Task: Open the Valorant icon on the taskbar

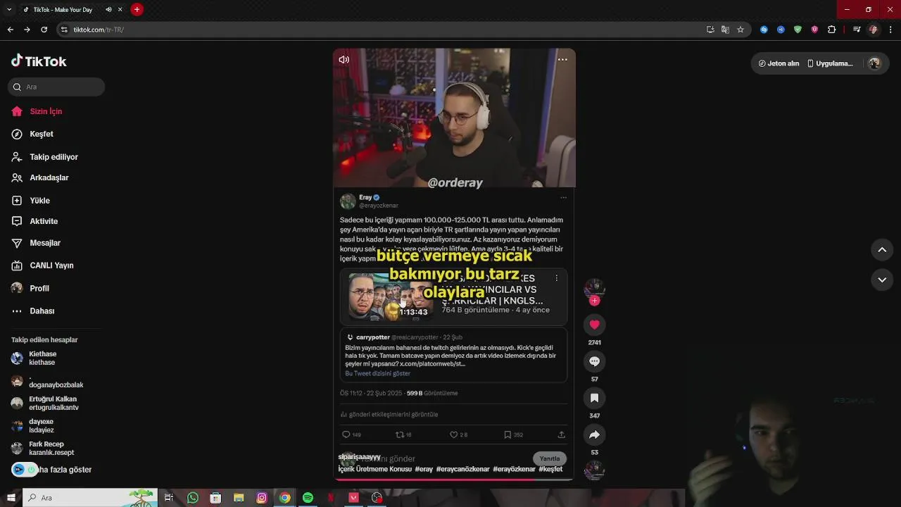Action: [x=353, y=498]
